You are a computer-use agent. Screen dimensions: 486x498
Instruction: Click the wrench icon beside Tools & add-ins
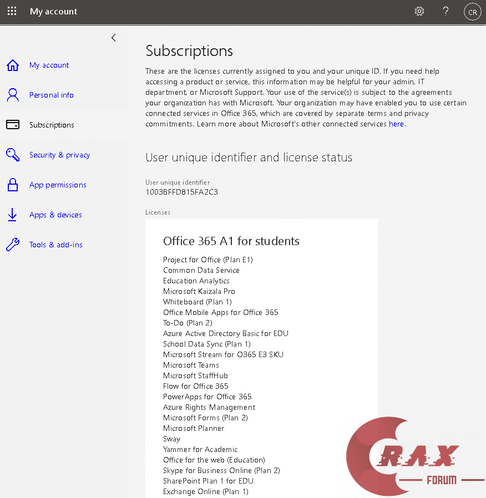click(x=13, y=245)
